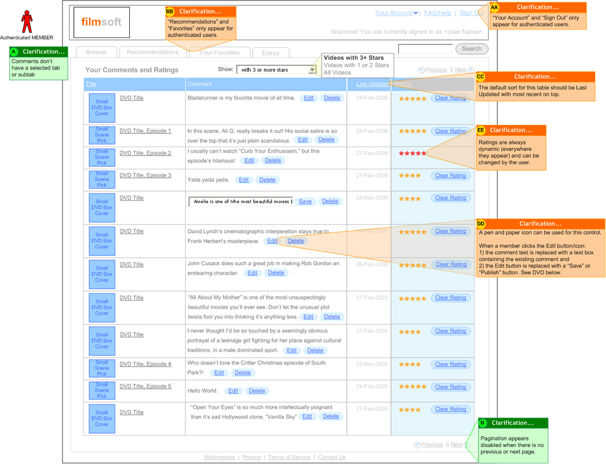Open the Webmasters footer link
606x464 pixels.
(219, 458)
